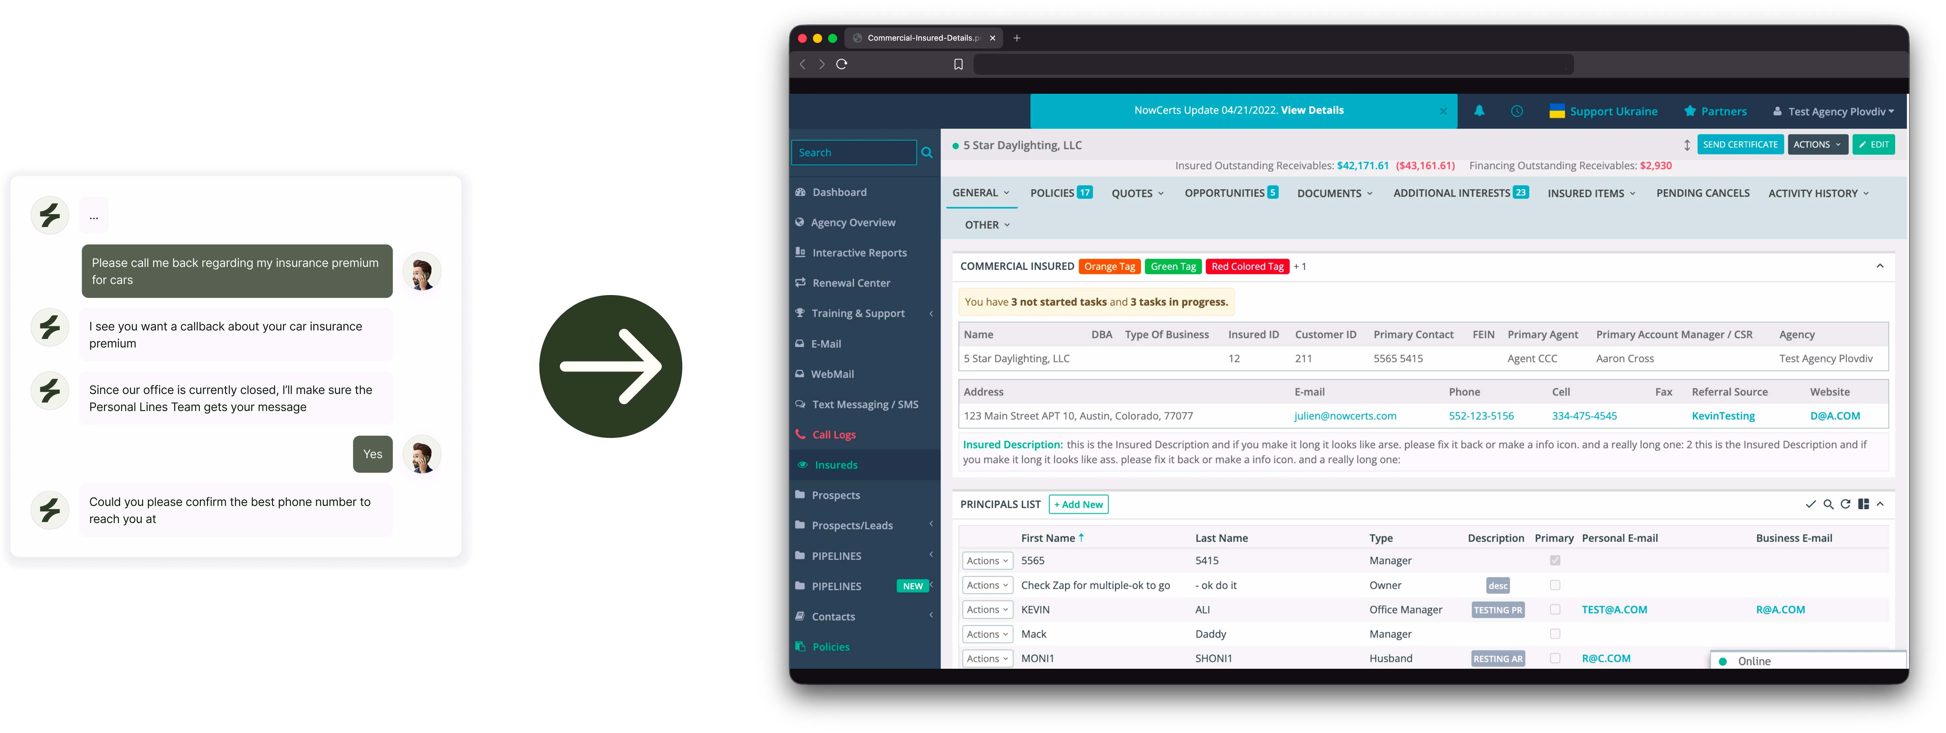Click the vertical resize arrows icon near Send Certificate

tap(1687, 145)
